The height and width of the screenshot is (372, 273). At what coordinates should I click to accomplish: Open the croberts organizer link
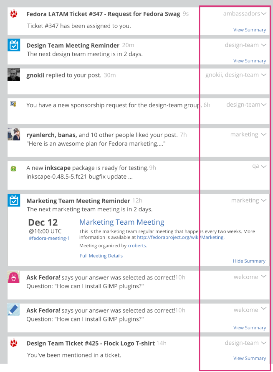tap(137, 246)
